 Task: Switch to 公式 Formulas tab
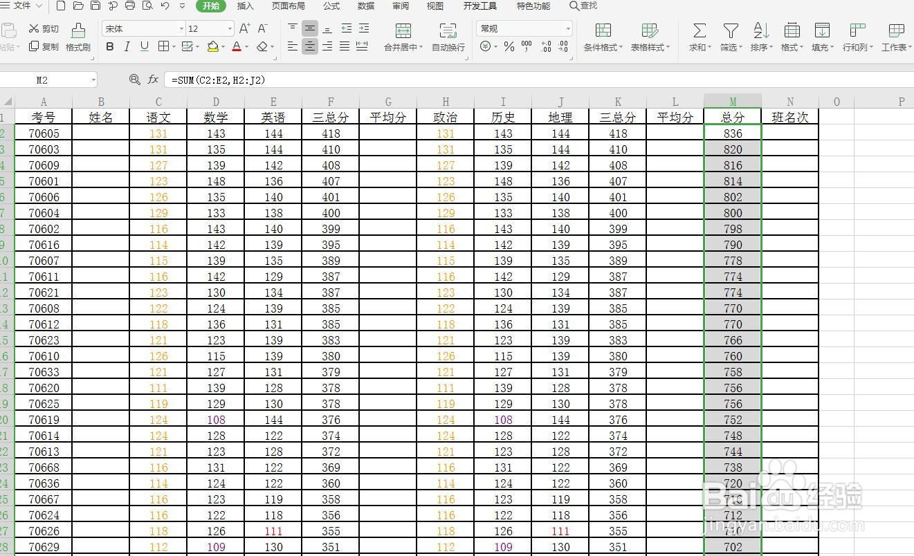[x=331, y=6]
